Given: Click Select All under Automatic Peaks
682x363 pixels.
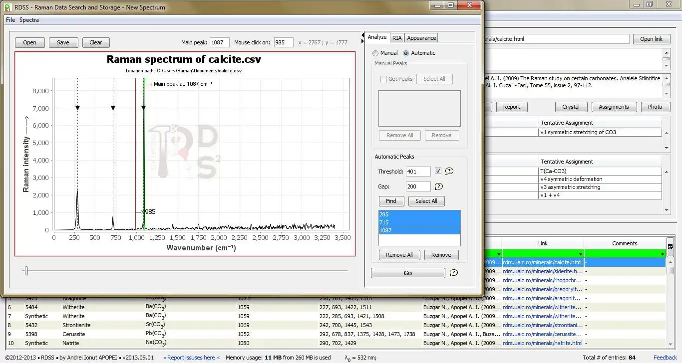Looking at the screenshot, I should (x=426, y=201).
